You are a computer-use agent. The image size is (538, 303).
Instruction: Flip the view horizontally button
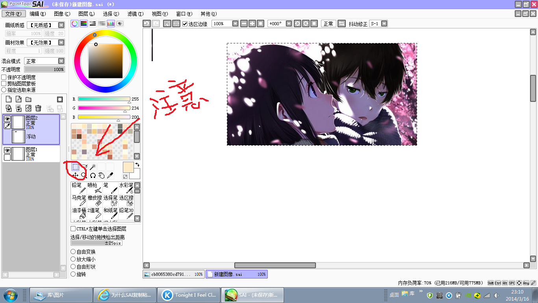[341, 24]
